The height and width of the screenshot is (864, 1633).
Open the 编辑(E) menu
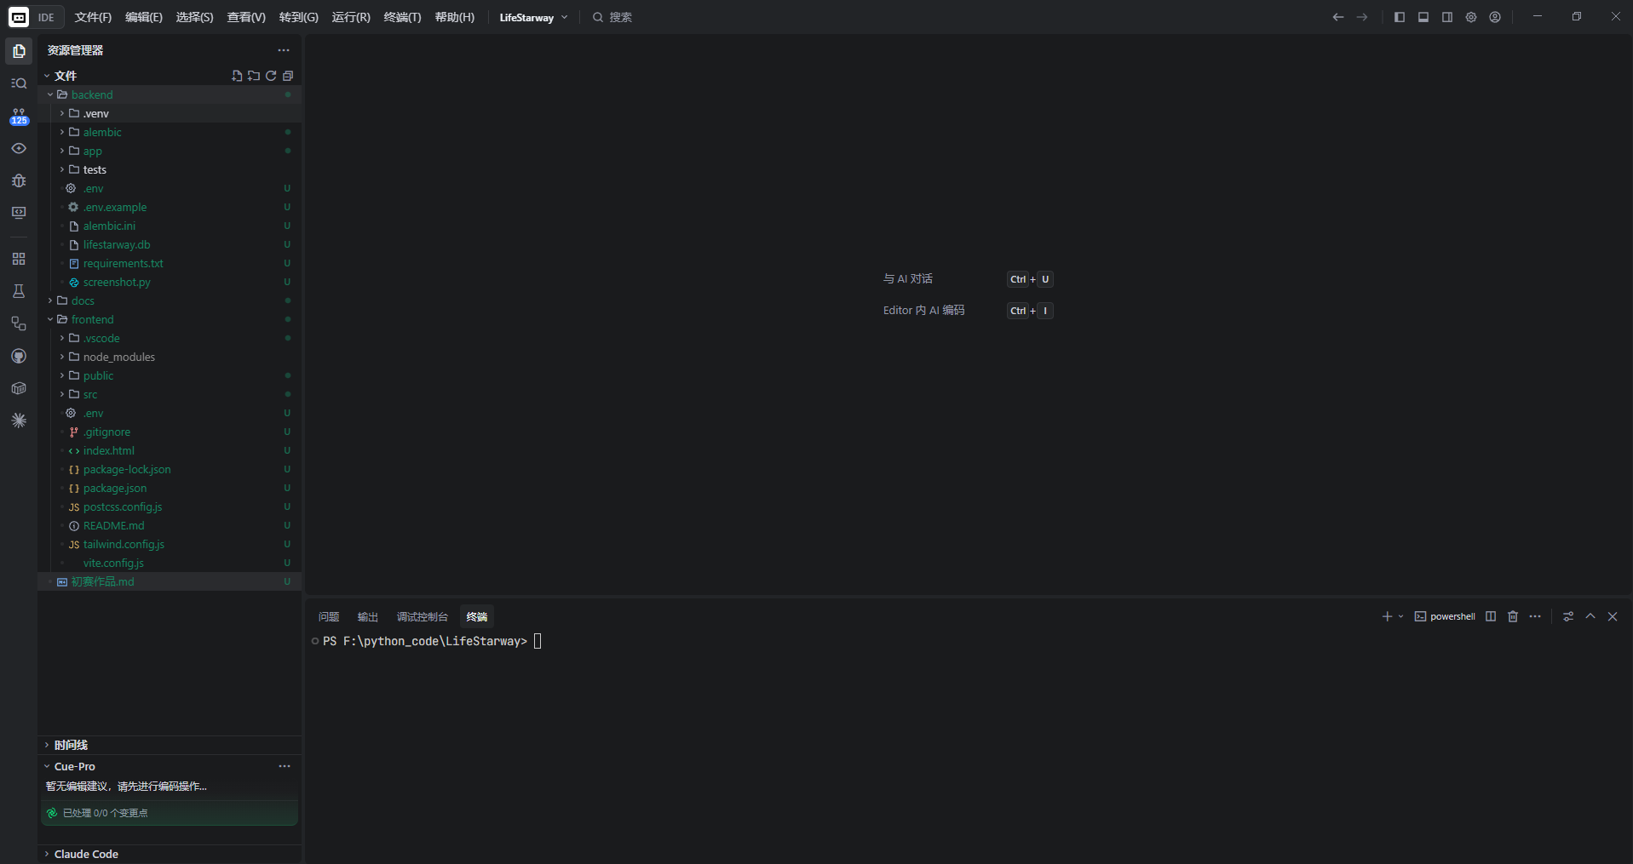(144, 17)
